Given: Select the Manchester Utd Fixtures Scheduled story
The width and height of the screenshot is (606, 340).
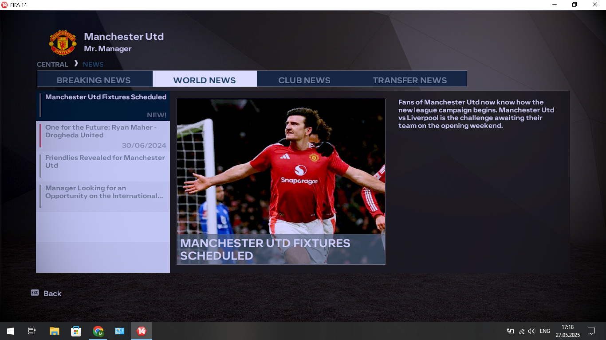Looking at the screenshot, I should (103, 106).
